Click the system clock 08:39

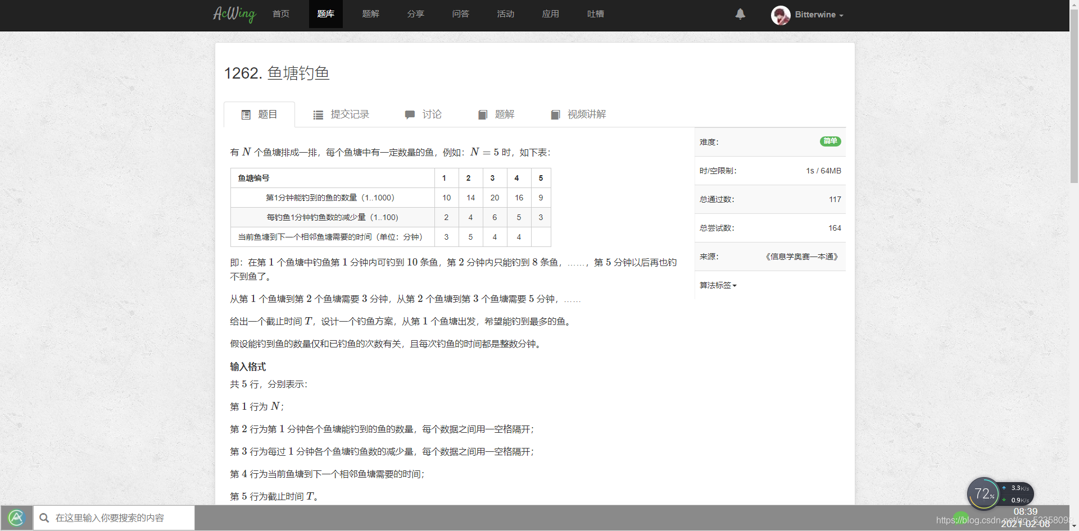pos(1026,511)
